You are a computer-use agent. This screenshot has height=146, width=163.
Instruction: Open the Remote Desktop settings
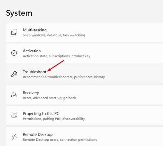pos(84,137)
